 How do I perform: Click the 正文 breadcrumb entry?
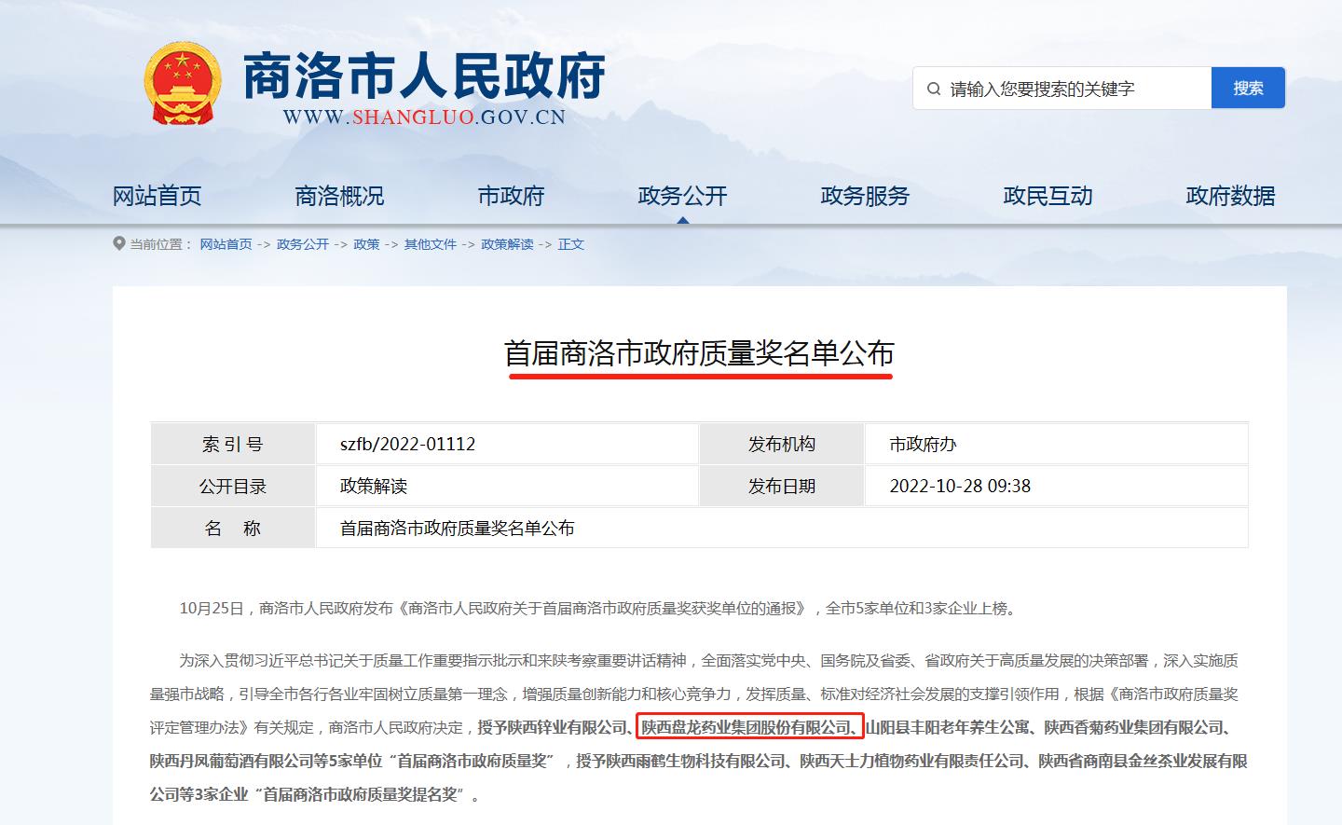(x=569, y=244)
